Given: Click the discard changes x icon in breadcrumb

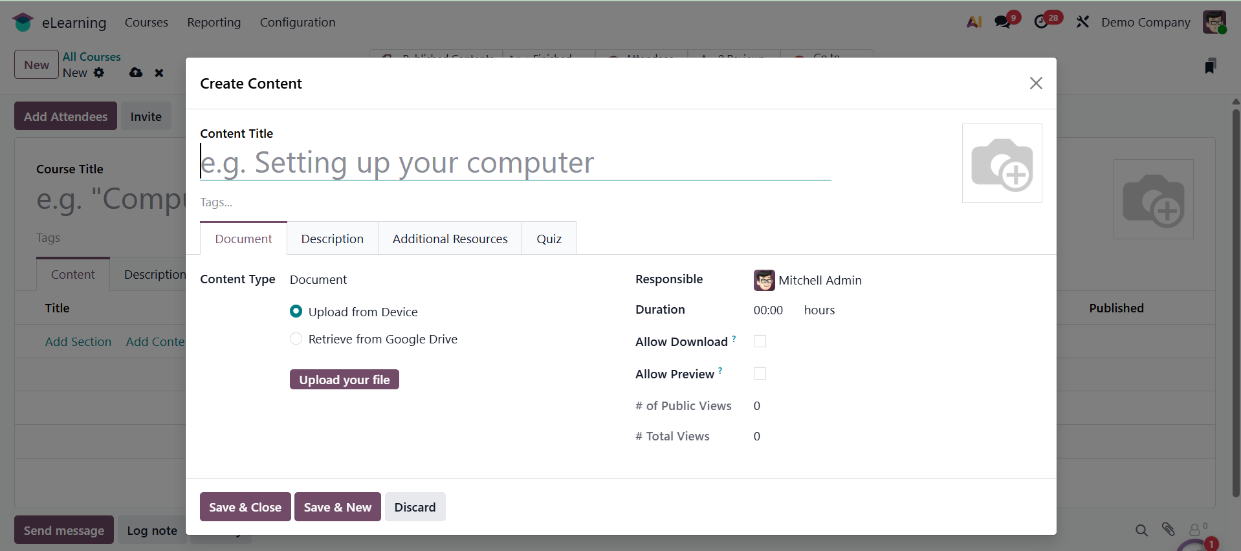Looking at the screenshot, I should tap(159, 73).
